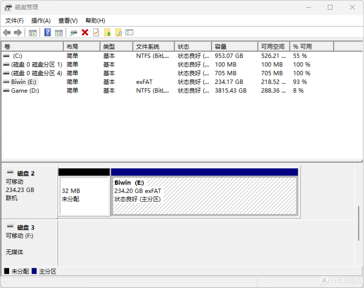Click the 3815.43 GB capacity cell
The height and width of the screenshot is (288, 364).
(x=231, y=91)
